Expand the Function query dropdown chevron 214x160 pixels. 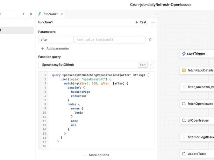point(151,65)
